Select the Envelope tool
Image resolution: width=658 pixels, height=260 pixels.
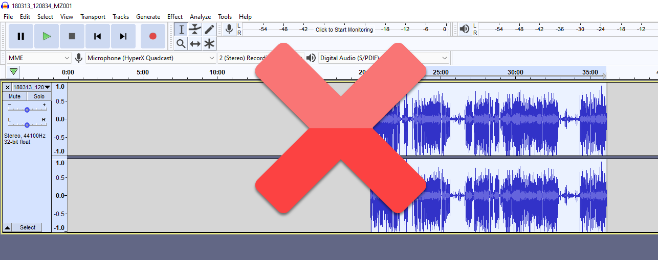195,30
